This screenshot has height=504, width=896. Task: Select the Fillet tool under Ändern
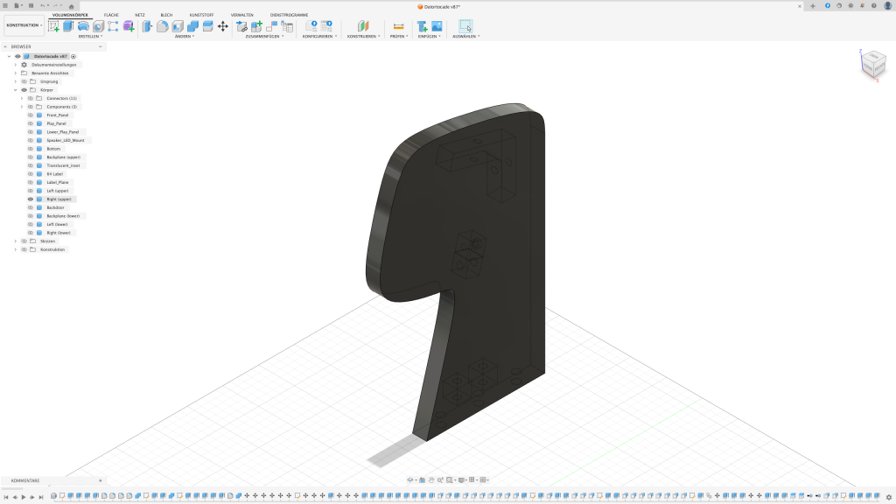tap(163, 26)
